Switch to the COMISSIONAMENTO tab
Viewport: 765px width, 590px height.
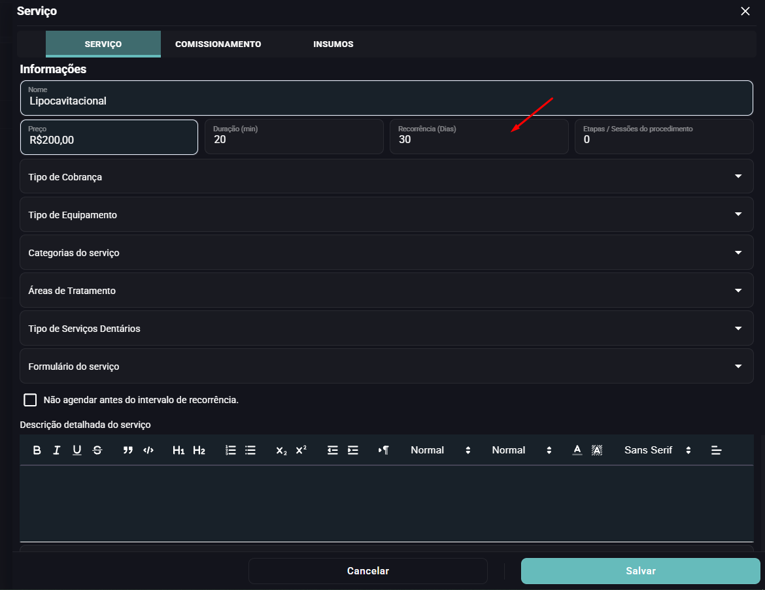coord(218,44)
